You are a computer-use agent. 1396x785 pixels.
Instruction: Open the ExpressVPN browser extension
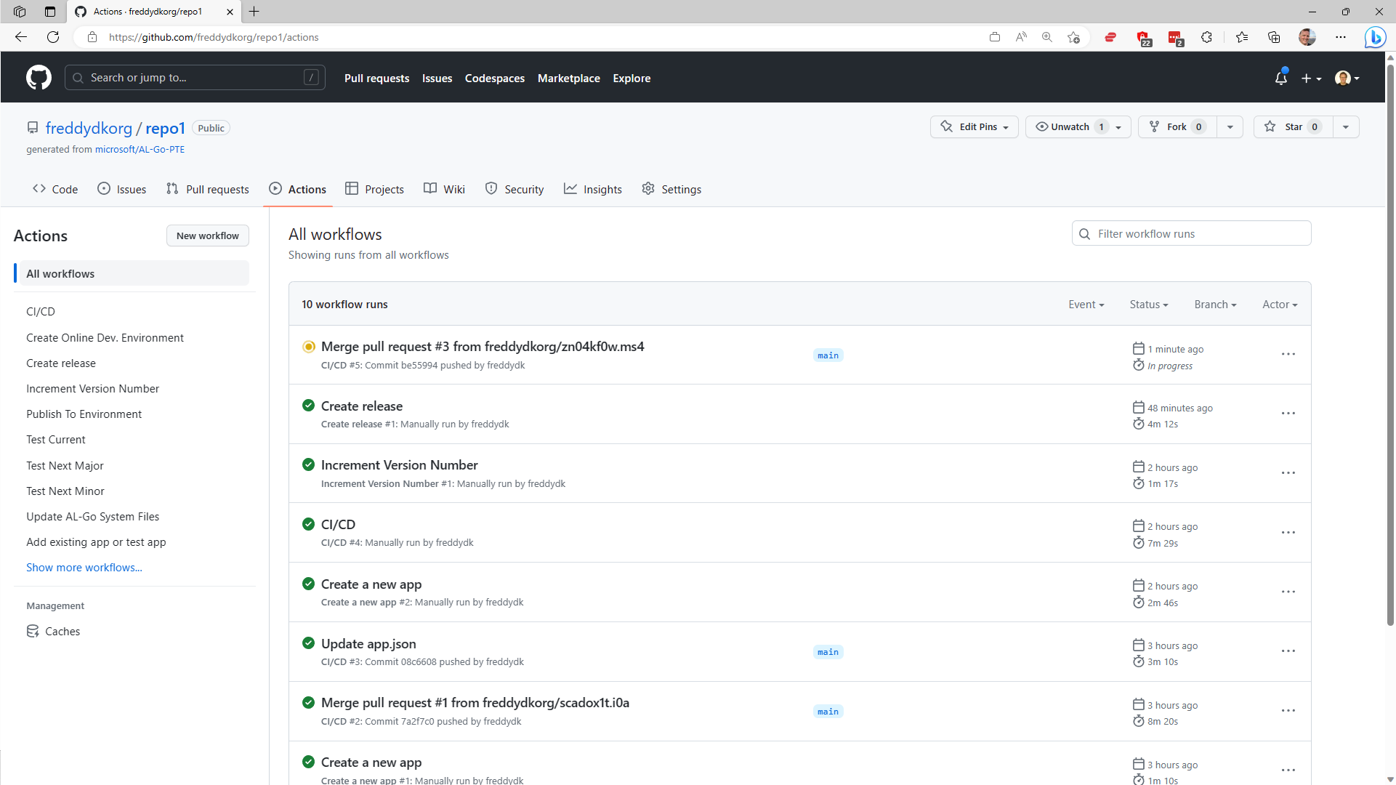click(1110, 37)
